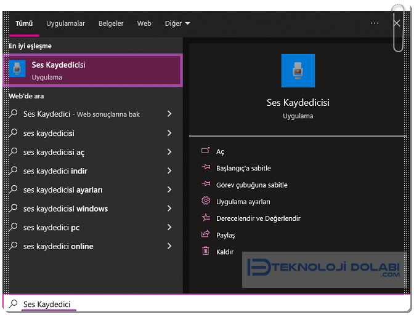Image resolution: width=414 pixels, height=315 pixels.
Task: Click the Derecelendir ve Değerlendir star icon
Action: coord(206,217)
